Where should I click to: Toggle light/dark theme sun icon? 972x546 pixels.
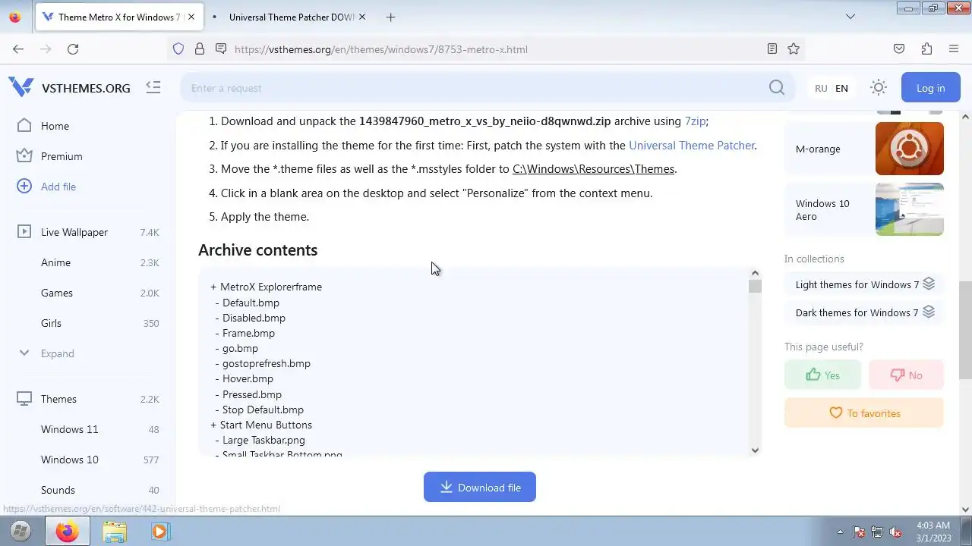tap(879, 88)
